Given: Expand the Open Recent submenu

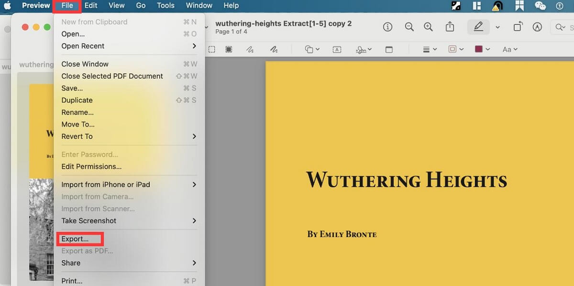Looking at the screenshot, I should click(194, 46).
